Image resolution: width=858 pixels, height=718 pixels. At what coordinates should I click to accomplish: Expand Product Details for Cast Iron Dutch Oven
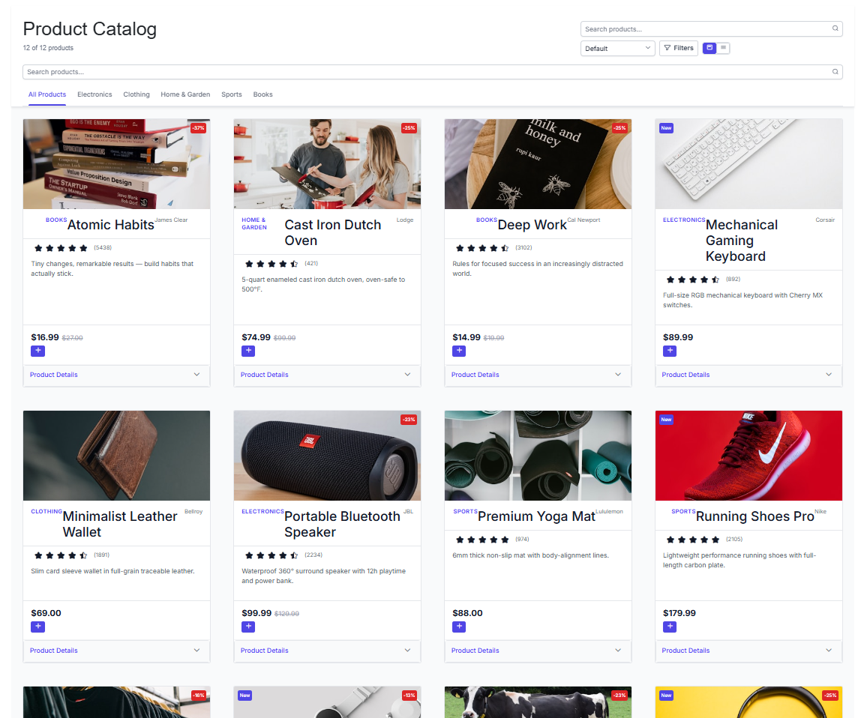(x=264, y=374)
